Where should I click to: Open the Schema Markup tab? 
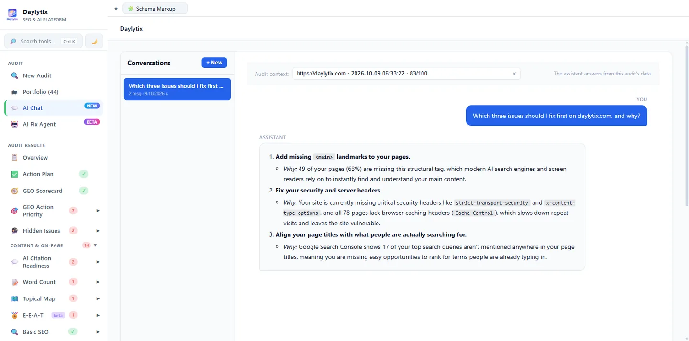click(155, 9)
